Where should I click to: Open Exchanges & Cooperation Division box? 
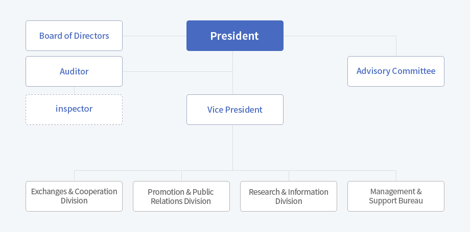[x=74, y=196]
